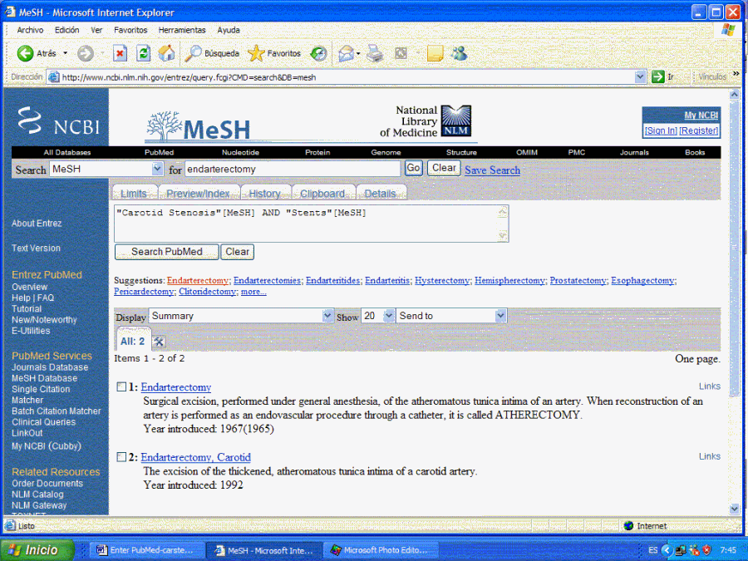Open the Mail toolbar icon
The width and height of the screenshot is (748, 561).
click(x=346, y=53)
